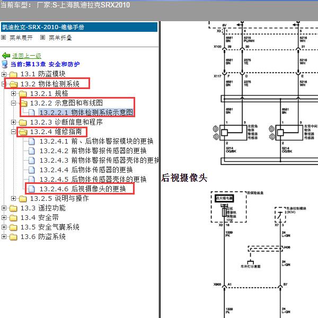The width and height of the screenshot is (318, 318).
Task: Click the page icon for 13.2.4.4
Action: 32,170
